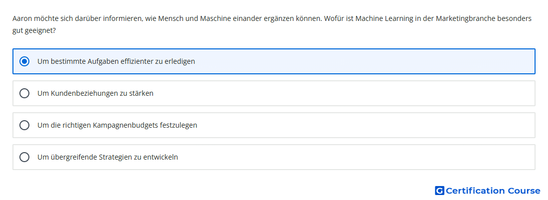548x200 pixels.
Task: Click answer text 'Um Kundenbeziehungen zu stärken'
Action: point(96,93)
